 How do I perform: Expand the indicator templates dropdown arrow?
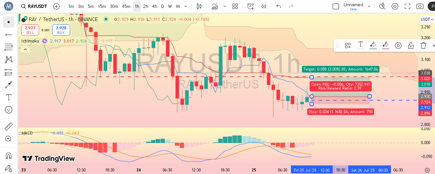click(225, 6)
